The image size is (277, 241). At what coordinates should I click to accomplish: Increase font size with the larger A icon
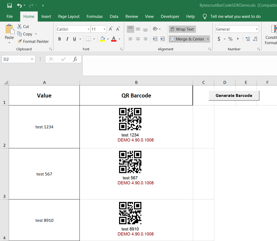[111, 29]
